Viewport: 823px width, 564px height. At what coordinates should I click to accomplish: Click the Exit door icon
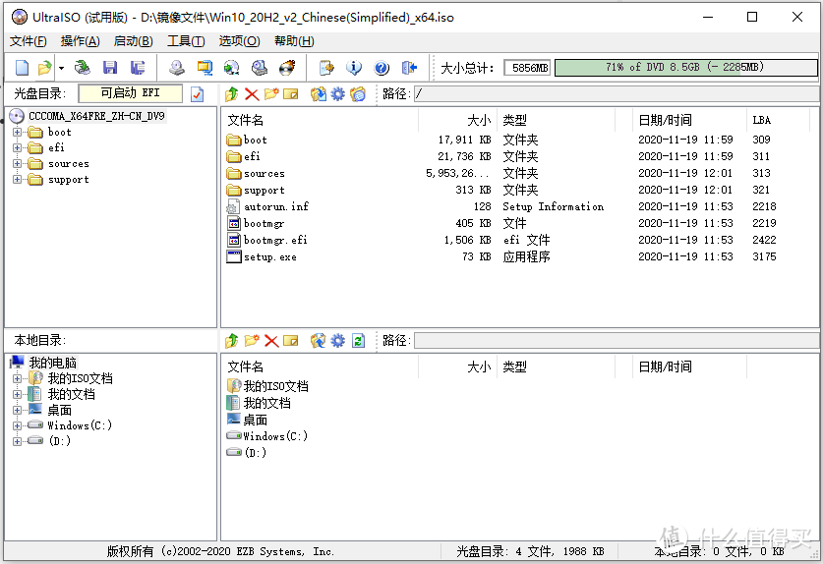[x=409, y=68]
